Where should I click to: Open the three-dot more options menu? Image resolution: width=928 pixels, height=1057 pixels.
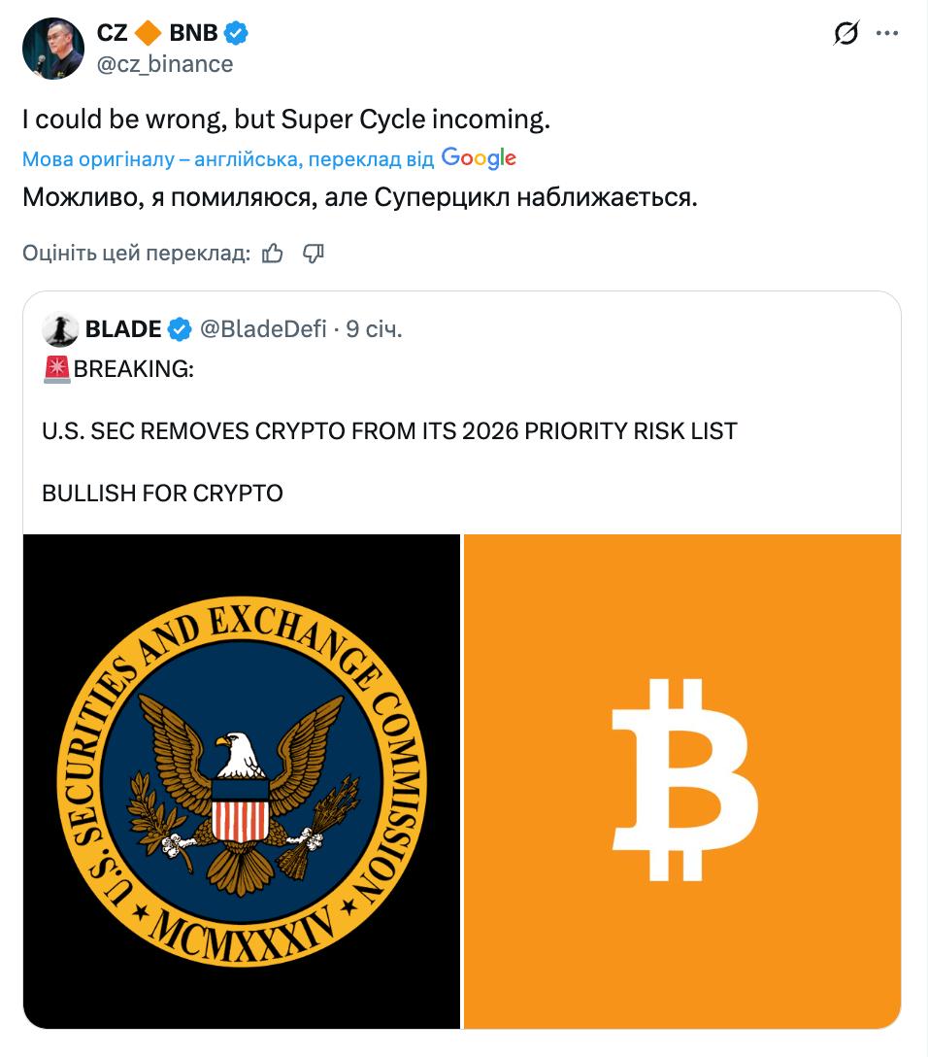[887, 33]
